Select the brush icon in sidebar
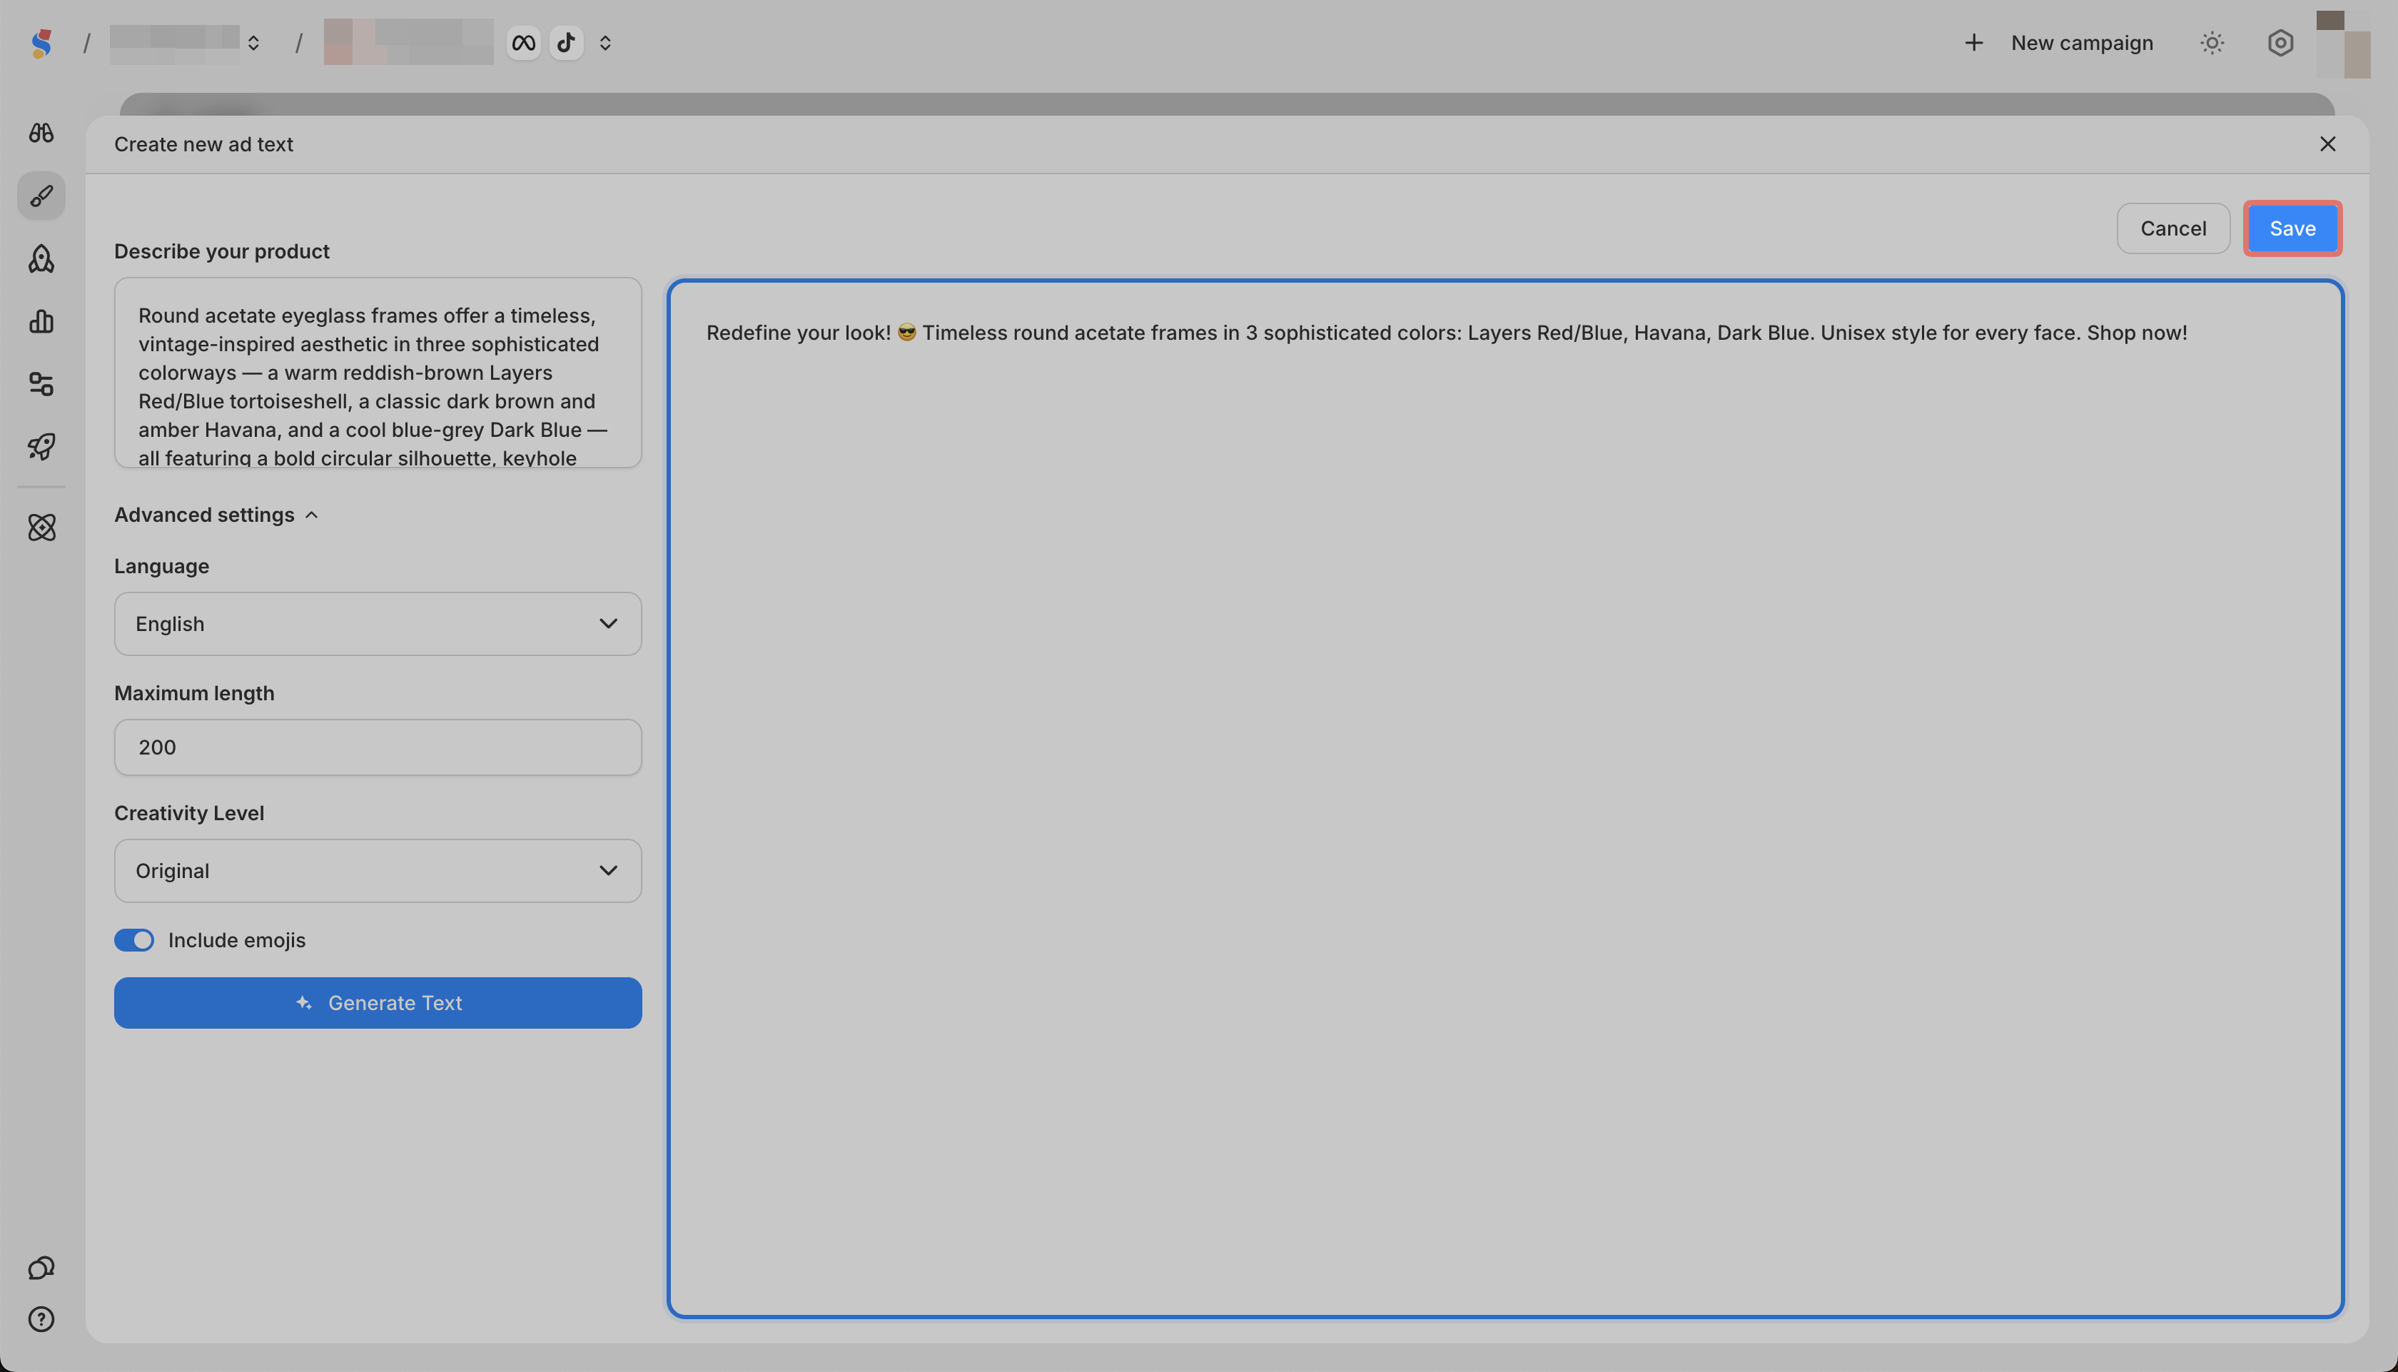 41,196
